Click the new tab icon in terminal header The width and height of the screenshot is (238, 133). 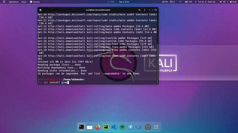41,10
